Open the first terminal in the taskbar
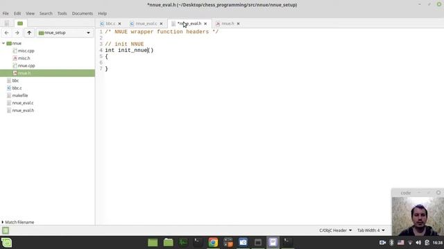This screenshot has width=444, height=249. click(198, 243)
